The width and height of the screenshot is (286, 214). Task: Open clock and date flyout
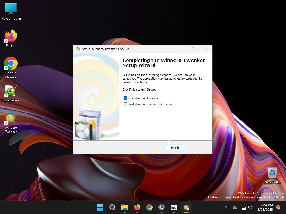click(x=265, y=207)
